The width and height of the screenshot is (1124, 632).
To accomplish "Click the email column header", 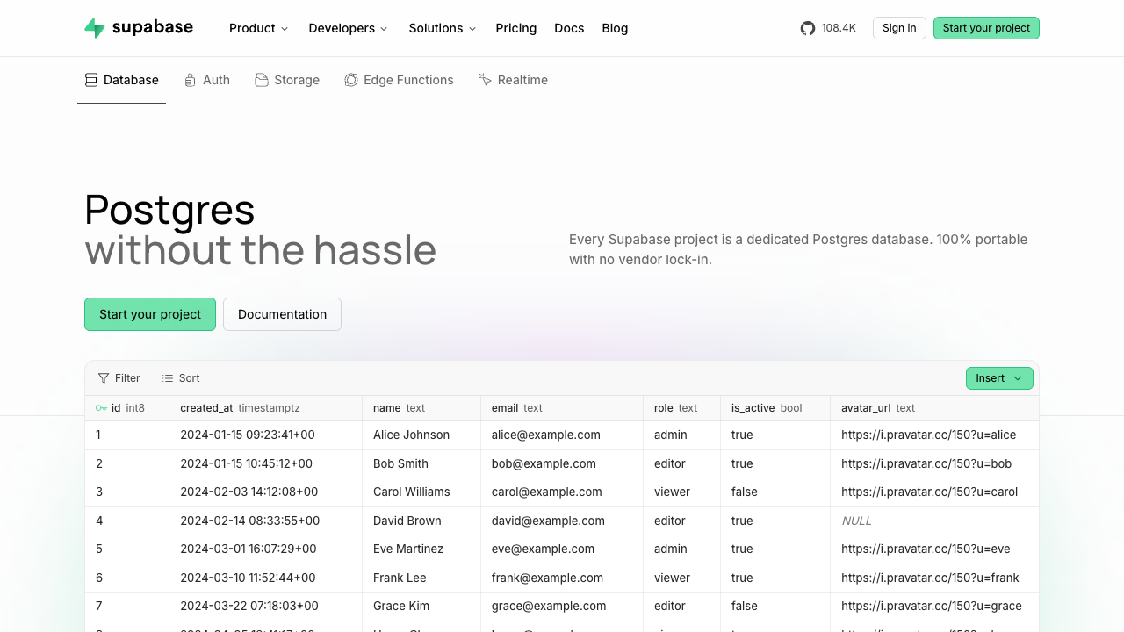I will pos(562,408).
